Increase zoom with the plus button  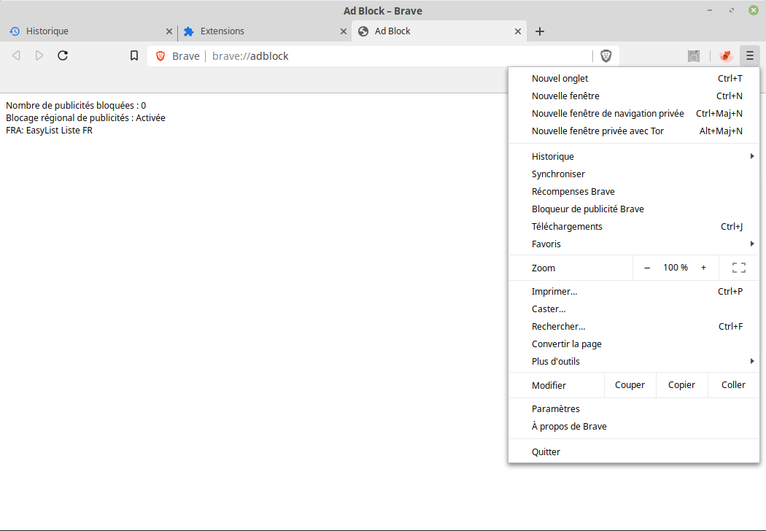703,268
